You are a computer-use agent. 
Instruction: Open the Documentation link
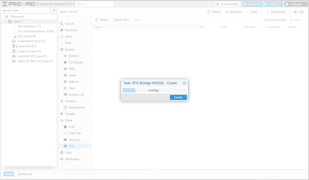228,4
